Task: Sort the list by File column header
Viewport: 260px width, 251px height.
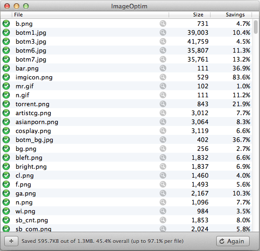Action: [90, 15]
